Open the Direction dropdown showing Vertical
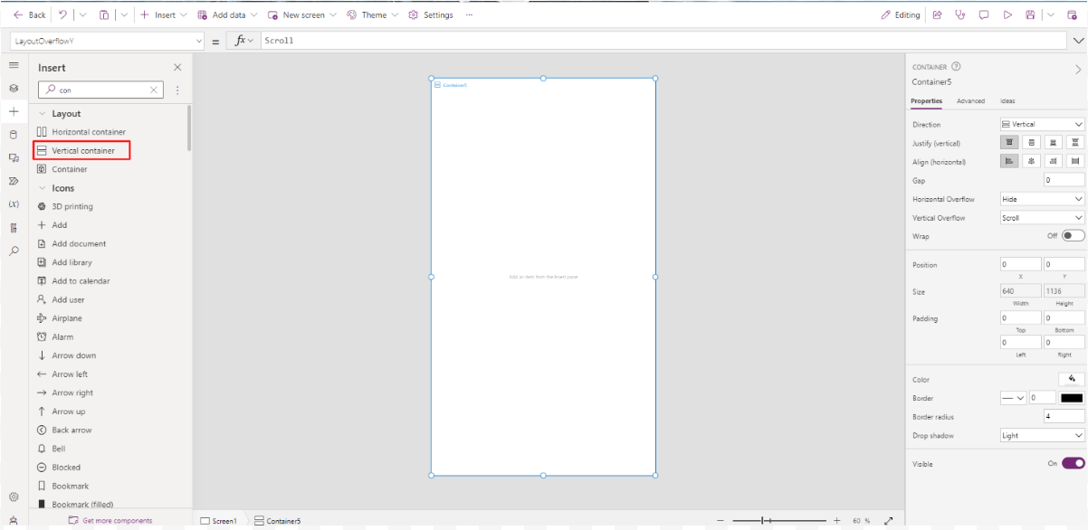This screenshot has width=1088, height=530. click(1041, 124)
